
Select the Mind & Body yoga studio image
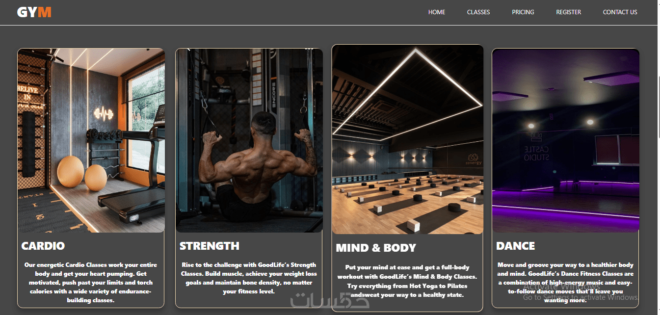point(408,140)
